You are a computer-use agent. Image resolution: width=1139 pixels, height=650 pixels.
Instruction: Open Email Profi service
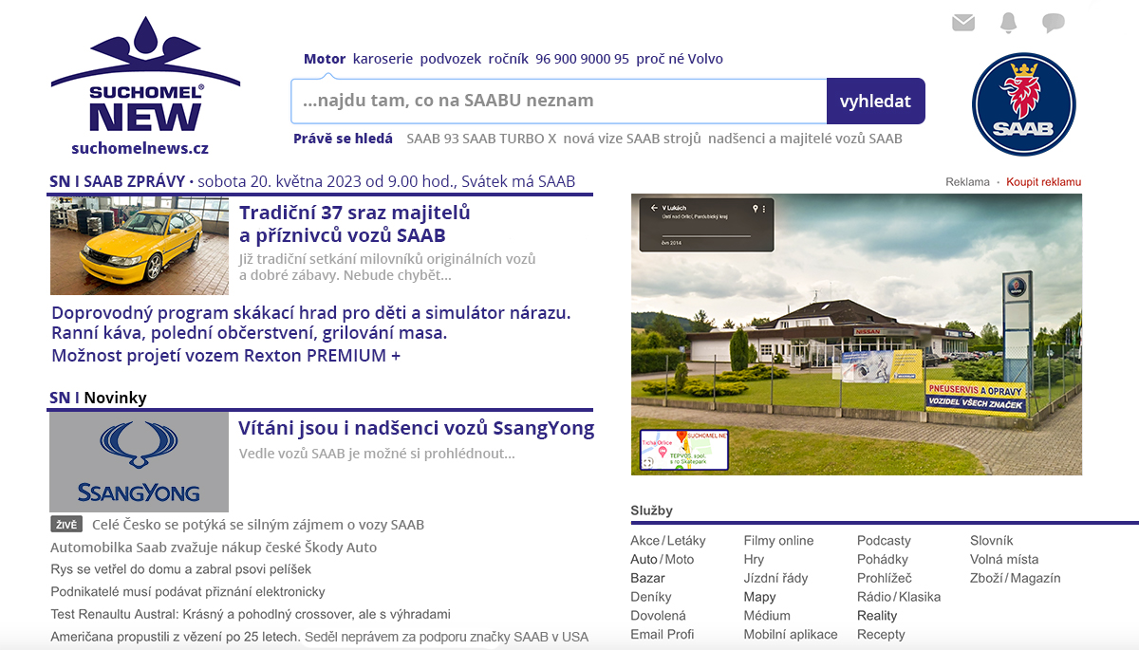[663, 635]
